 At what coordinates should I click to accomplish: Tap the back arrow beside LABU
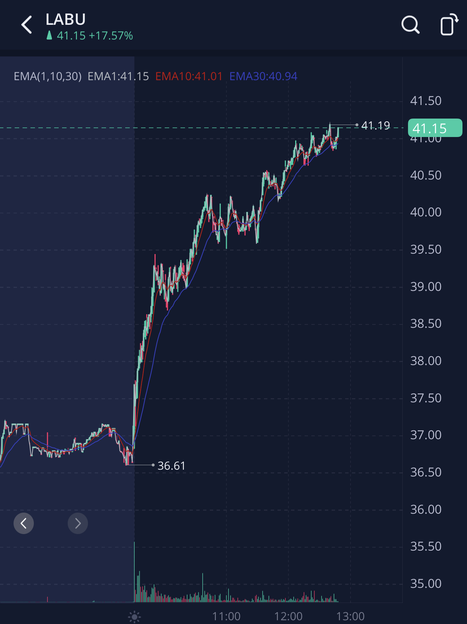[27, 25]
